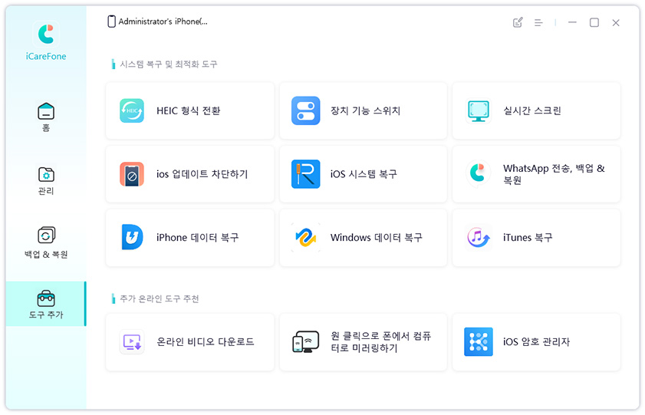This screenshot has width=645, height=415.
Task: Minimize the iCareFone window
Action: pos(572,22)
